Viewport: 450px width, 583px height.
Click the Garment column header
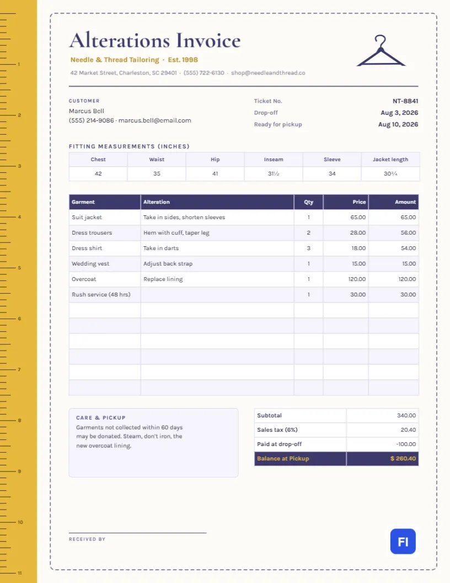(105, 202)
